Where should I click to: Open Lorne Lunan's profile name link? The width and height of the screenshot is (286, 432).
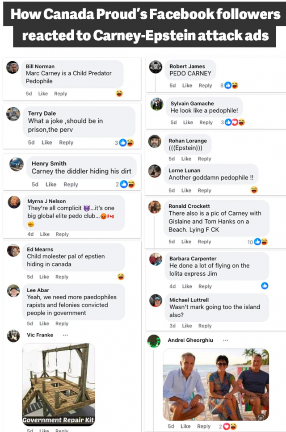tap(185, 170)
